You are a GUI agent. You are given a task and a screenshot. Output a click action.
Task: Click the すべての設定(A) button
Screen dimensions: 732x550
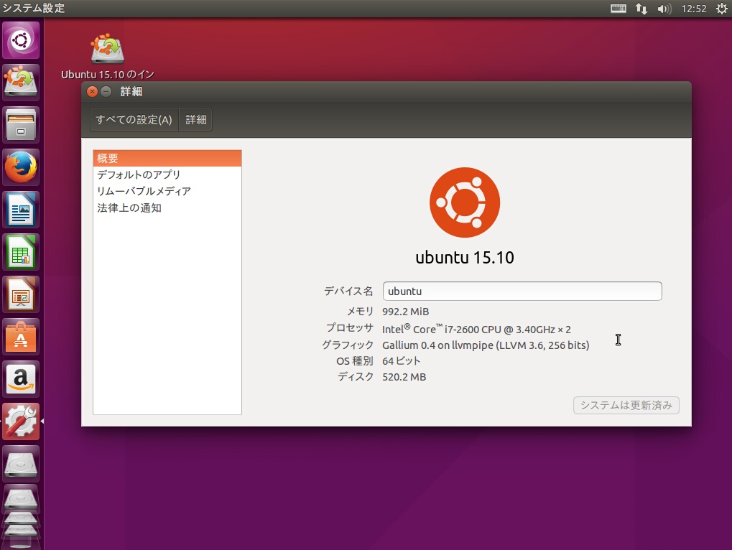pos(134,119)
